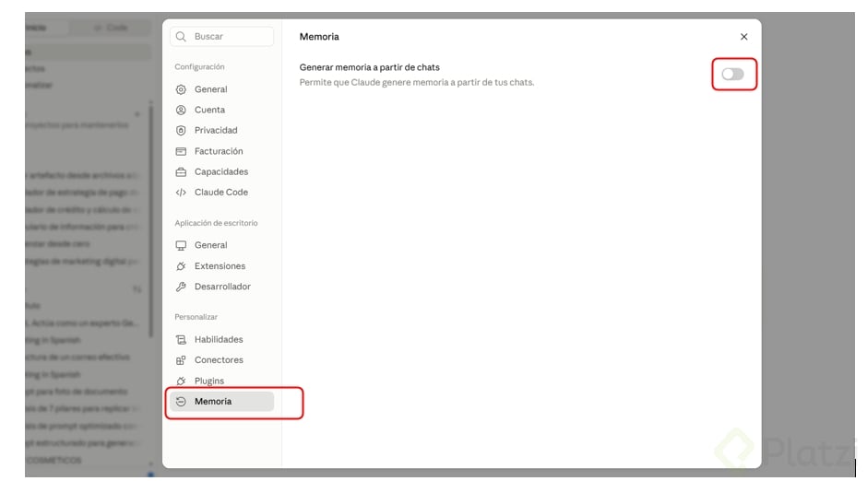Viewport: 867px width, 481px height.
Task: Click the Cuenta person icon
Action: (x=181, y=110)
